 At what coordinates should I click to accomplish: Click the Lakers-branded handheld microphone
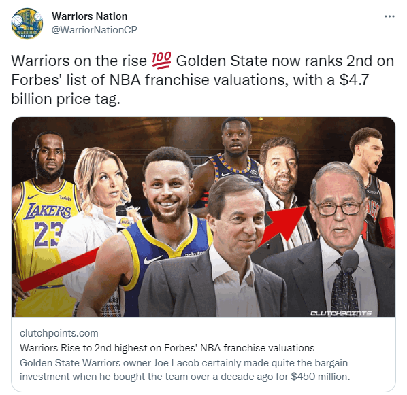(x=122, y=217)
